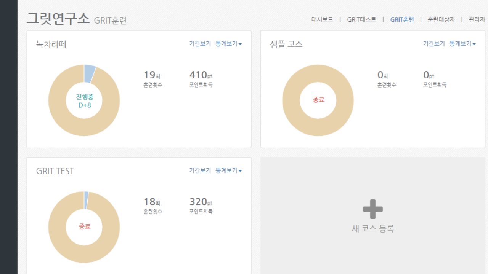Click the 녹차라떼 donut chart's blue segment
Screen dimensions: 488x274
coord(90,73)
